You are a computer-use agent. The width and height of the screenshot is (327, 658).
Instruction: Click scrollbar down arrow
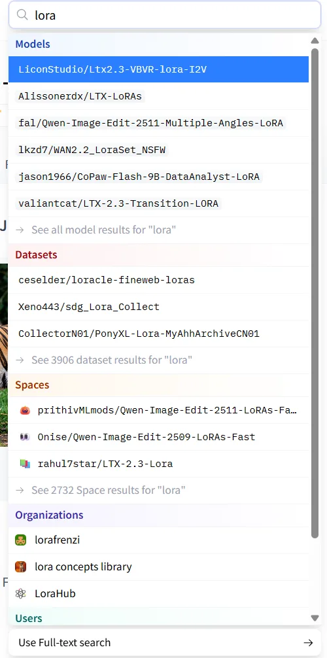click(315, 617)
